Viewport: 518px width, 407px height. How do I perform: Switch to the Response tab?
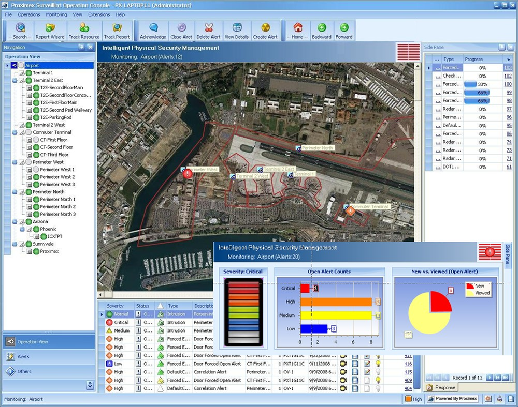447,387
